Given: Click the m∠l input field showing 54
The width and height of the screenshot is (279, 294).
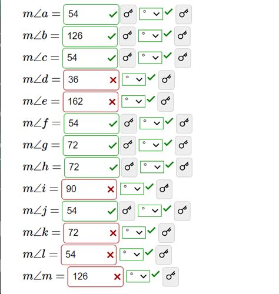Looking at the screenshot, I should [89, 255].
